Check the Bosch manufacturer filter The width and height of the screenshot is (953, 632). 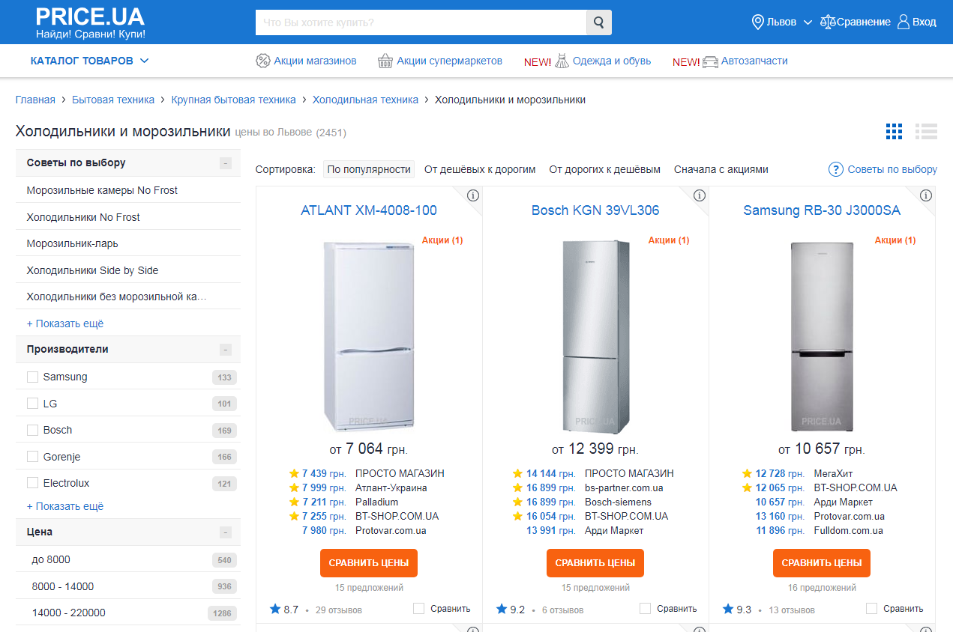point(32,430)
